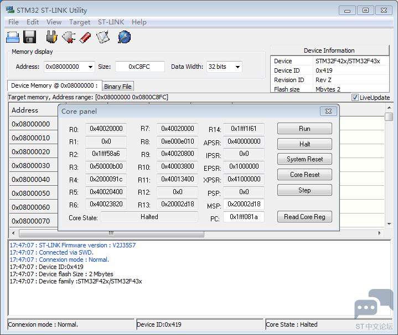398x335 pixels.
Task: Click the Halt button
Action: [304, 144]
